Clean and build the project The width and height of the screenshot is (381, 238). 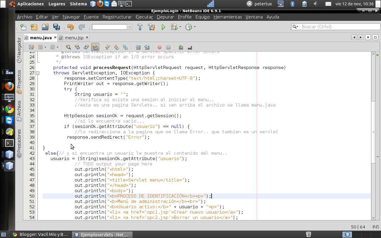[x=152, y=27]
